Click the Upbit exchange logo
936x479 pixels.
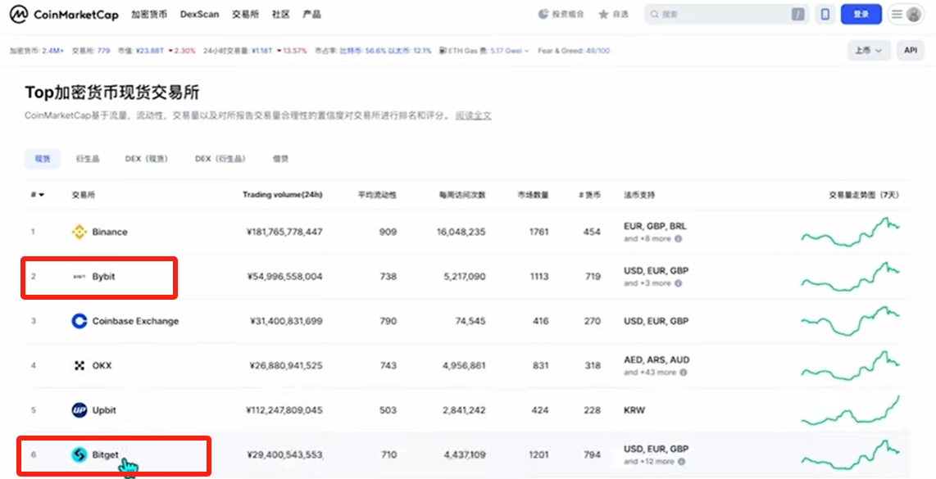click(80, 410)
